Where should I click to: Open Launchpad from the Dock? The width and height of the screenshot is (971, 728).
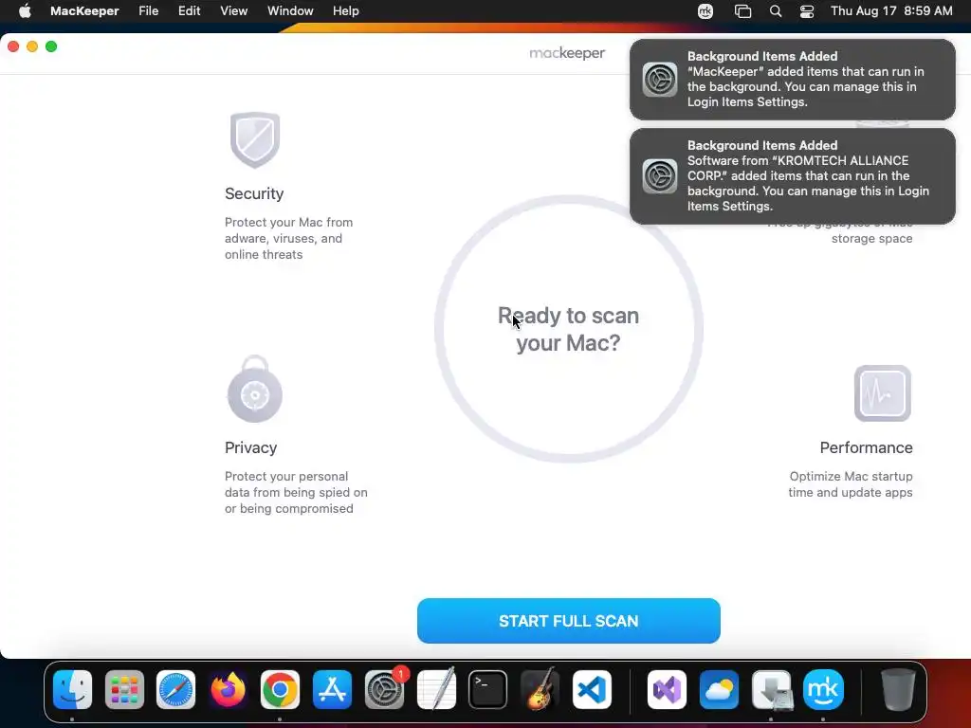[x=124, y=690]
